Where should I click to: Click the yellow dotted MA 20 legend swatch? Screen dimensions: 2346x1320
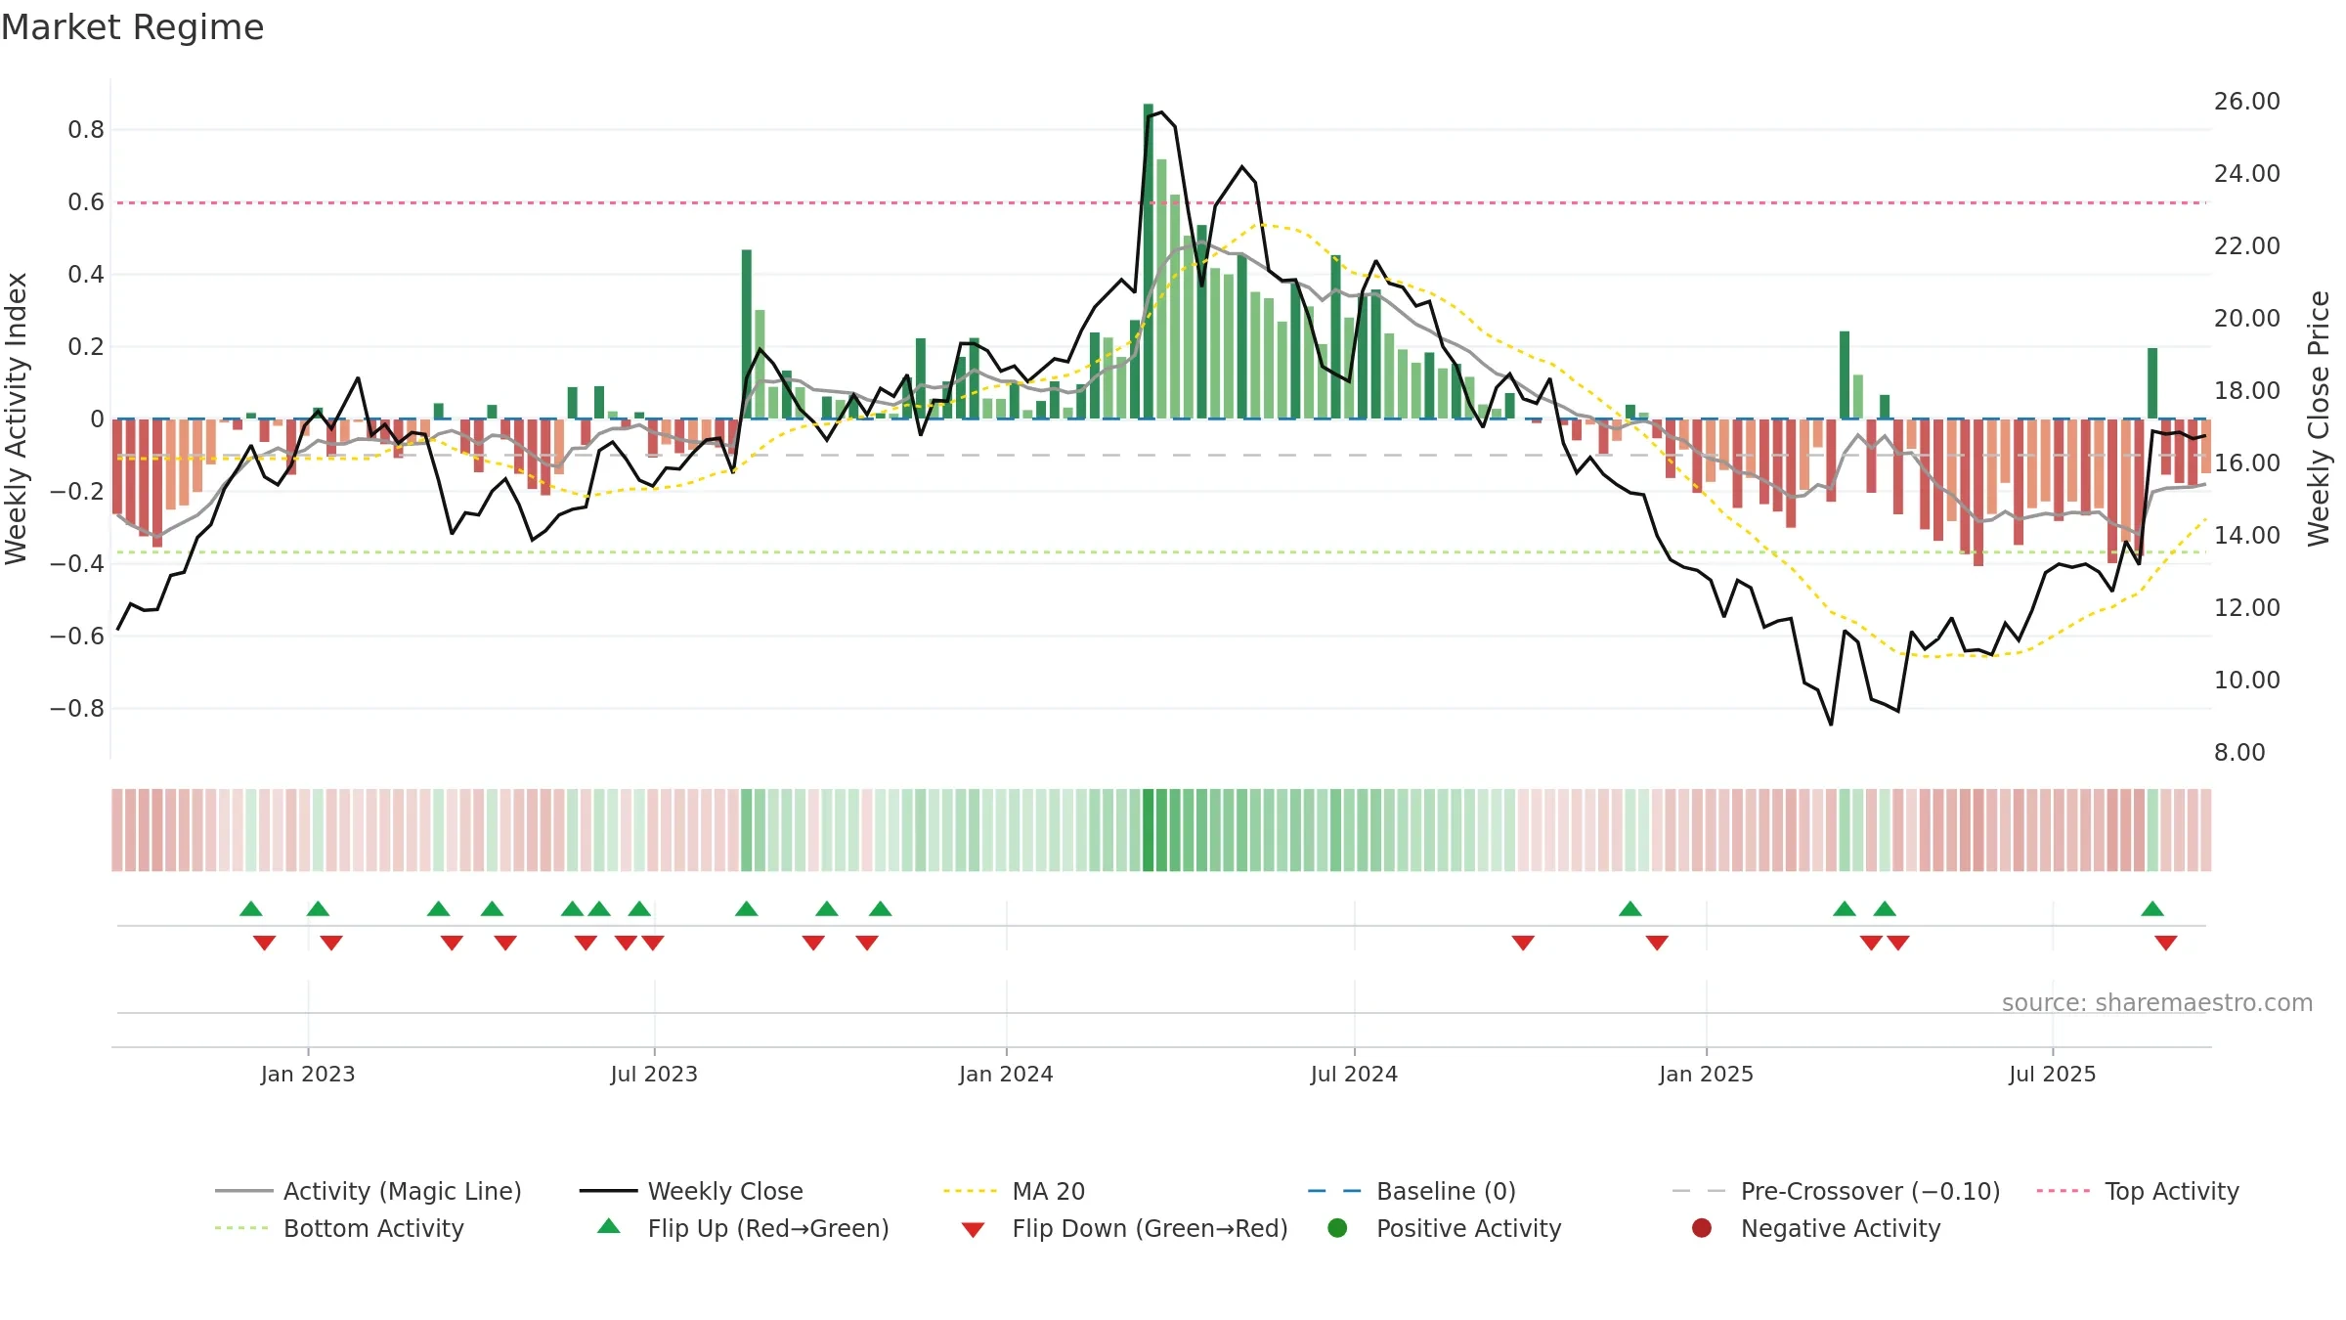tap(970, 1191)
